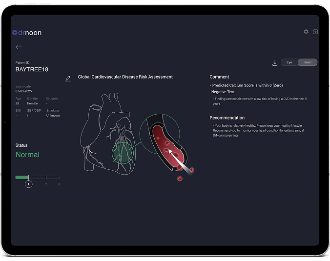The image size is (330, 261).
Task: Click the pencil edit patient info icon
Action: [68, 79]
